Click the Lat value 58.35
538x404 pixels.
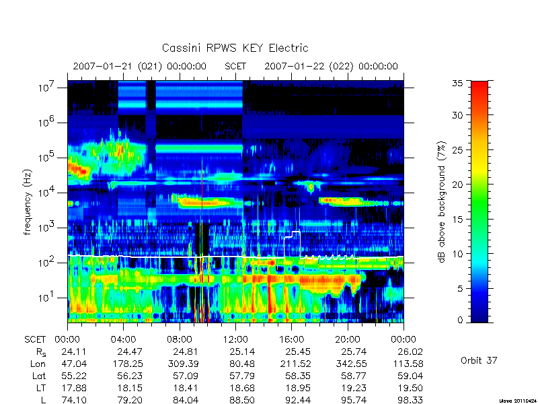(298, 376)
